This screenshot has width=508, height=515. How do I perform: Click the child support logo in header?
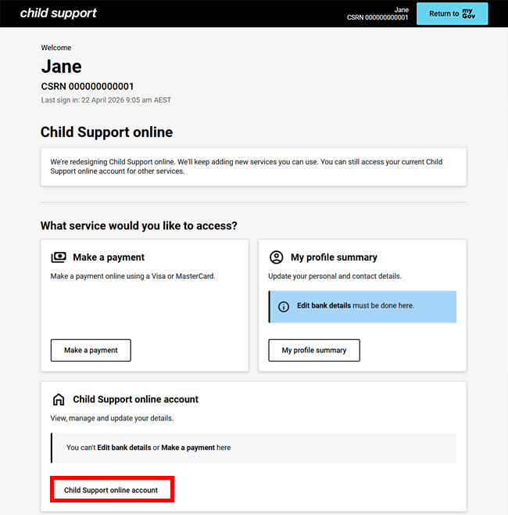(58, 13)
